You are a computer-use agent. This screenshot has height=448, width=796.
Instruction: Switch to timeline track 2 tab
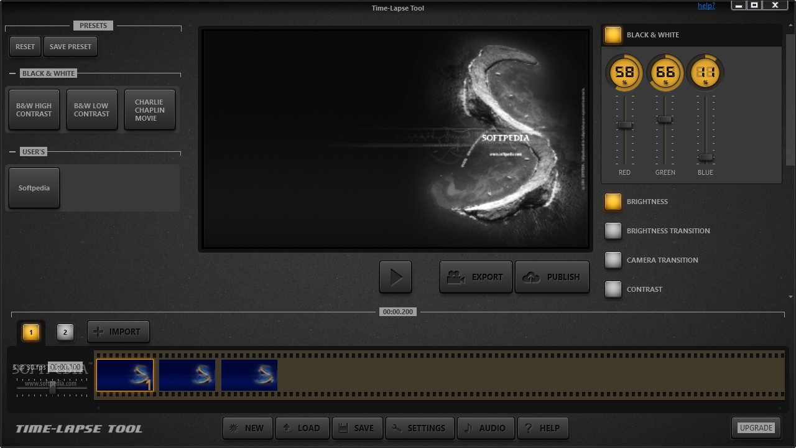[x=65, y=332]
